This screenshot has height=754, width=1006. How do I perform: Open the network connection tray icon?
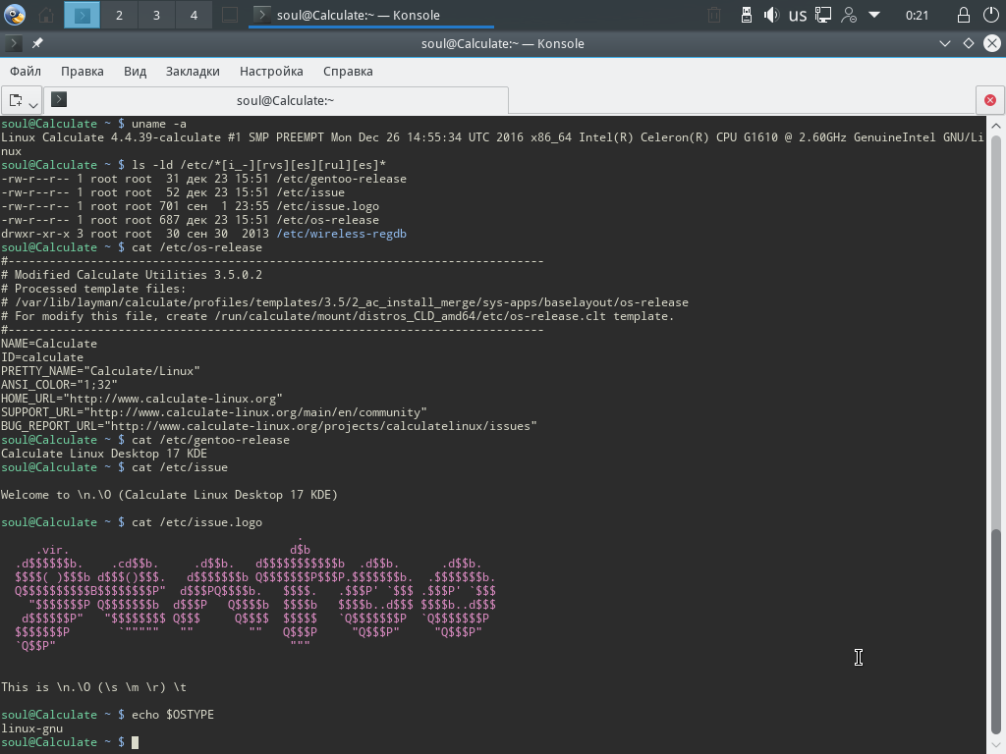point(823,15)
